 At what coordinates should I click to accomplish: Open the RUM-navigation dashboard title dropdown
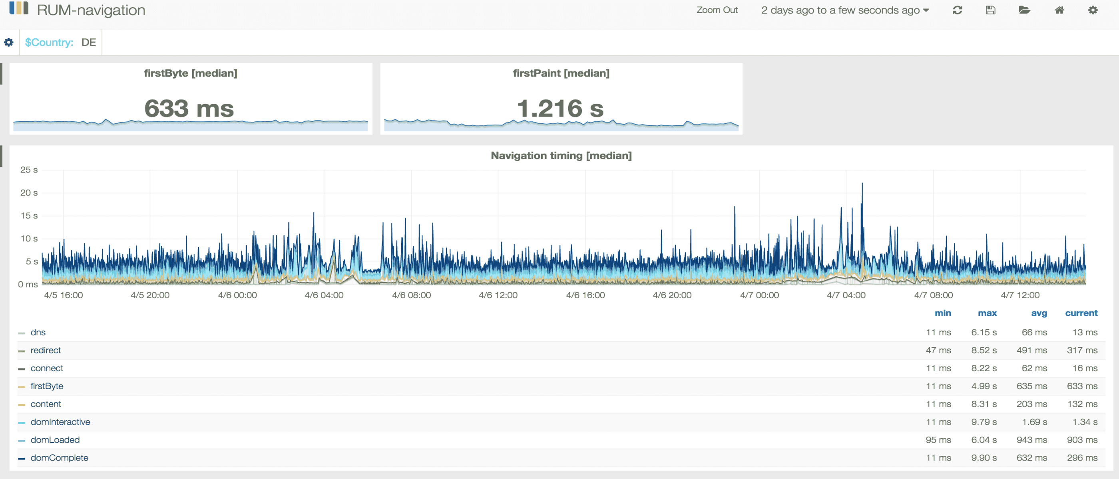tap(91, 10)
